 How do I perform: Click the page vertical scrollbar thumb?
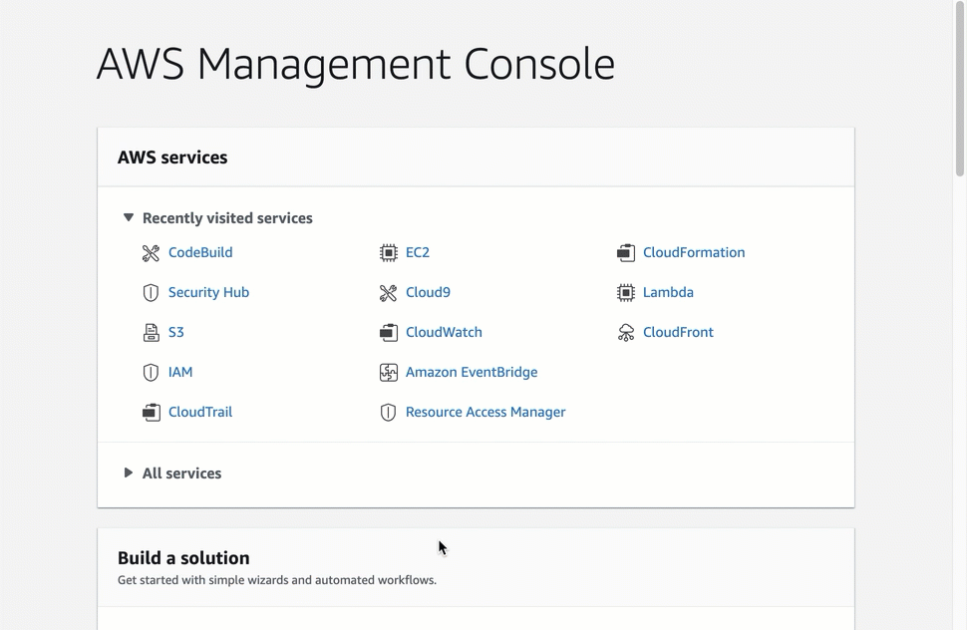pos(959,90)
